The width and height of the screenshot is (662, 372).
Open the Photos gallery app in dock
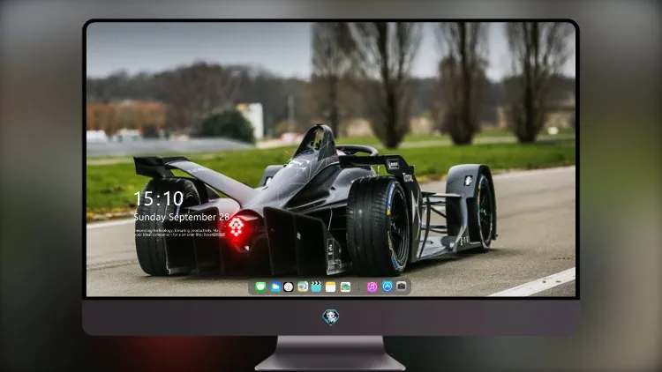345,286
